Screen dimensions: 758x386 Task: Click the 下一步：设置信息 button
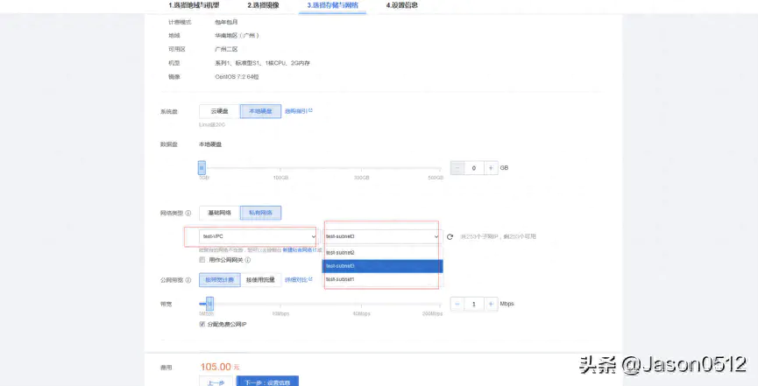[x=268, y=382]
